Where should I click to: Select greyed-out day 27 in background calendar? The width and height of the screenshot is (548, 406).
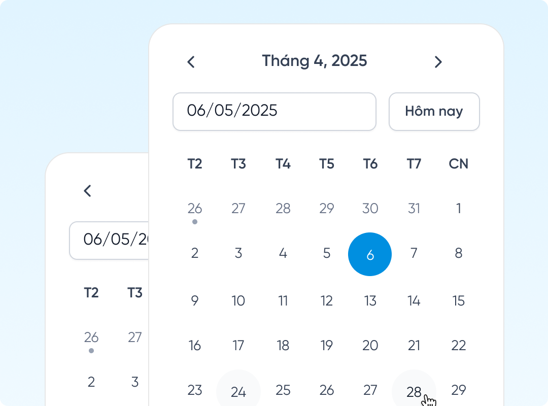point(134,337)
